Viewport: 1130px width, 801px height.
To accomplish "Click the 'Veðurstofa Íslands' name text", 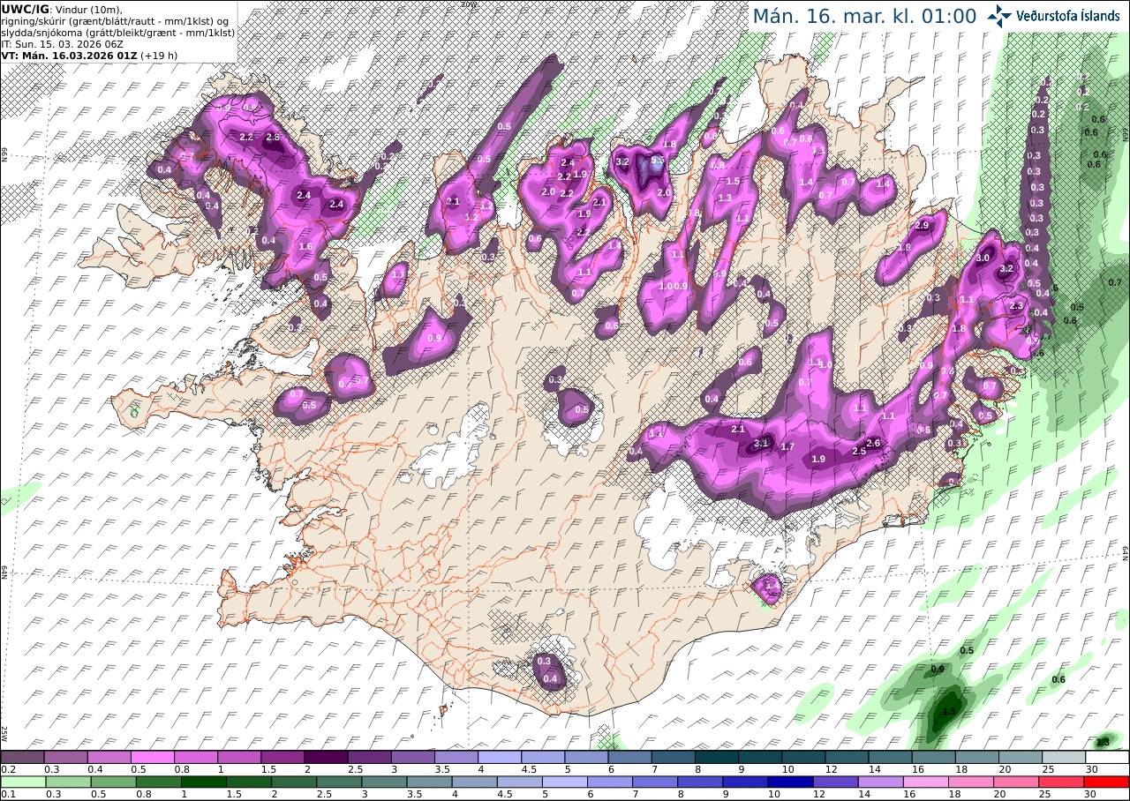I will point(1068,16).
